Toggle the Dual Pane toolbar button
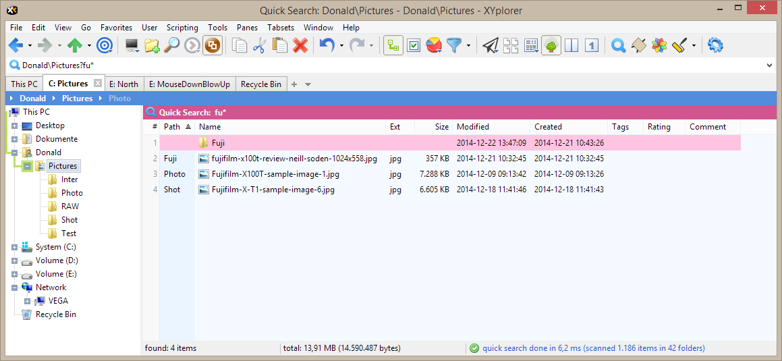Image resolution: width=782 pixels, height=361 pixels. point(571,46)
